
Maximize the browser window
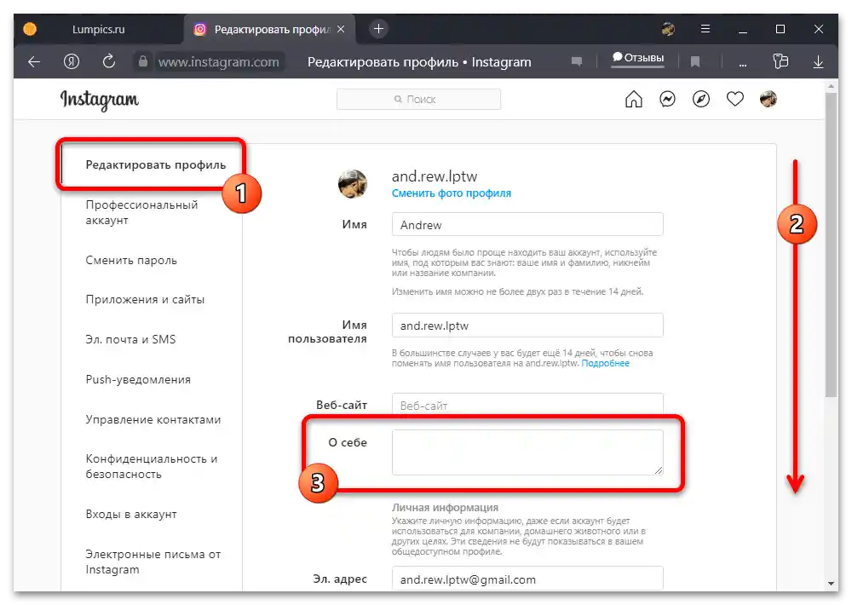point(780,29)
